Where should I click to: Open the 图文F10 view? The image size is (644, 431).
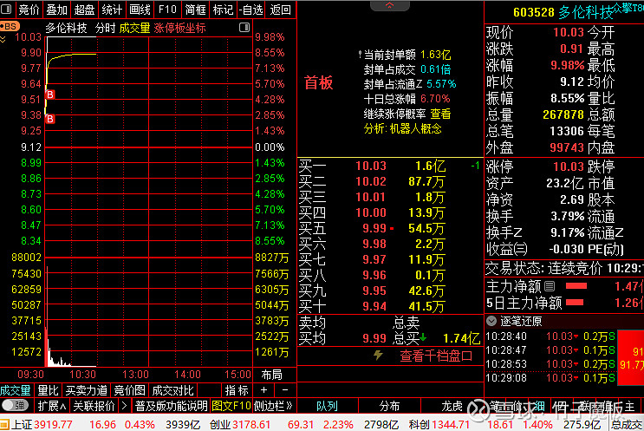tap(231, 407)
